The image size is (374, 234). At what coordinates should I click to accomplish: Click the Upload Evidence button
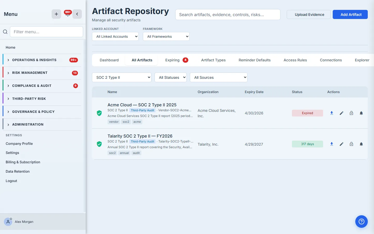coord(309,15)
